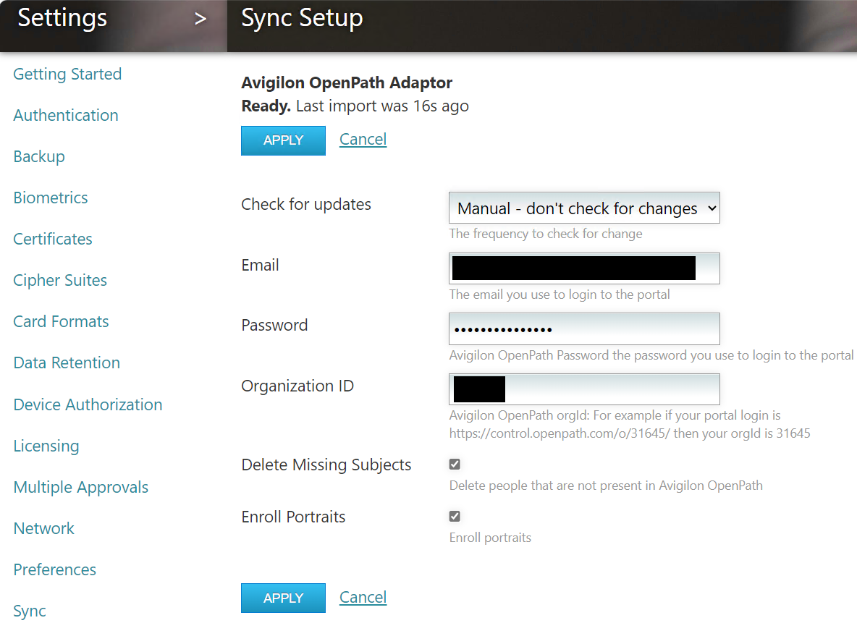Click the bottom APPLY button
This screenshot has width=857, height=623.
(283, 598)
